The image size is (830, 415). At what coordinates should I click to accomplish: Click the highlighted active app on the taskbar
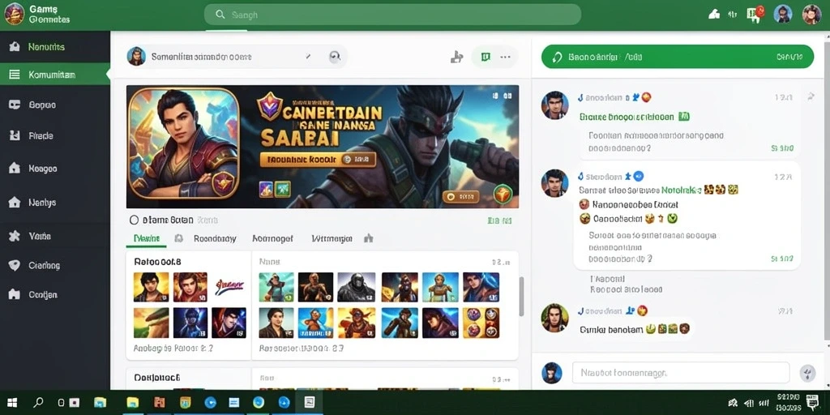(x=309, y=403)
